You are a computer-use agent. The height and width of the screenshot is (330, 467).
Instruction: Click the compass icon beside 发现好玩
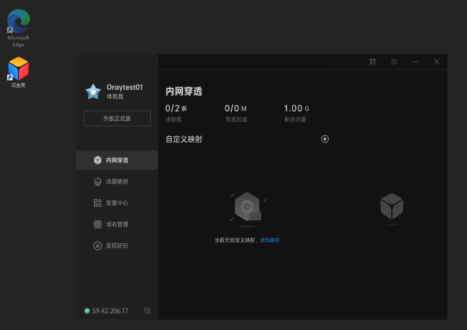click(97, 245)
